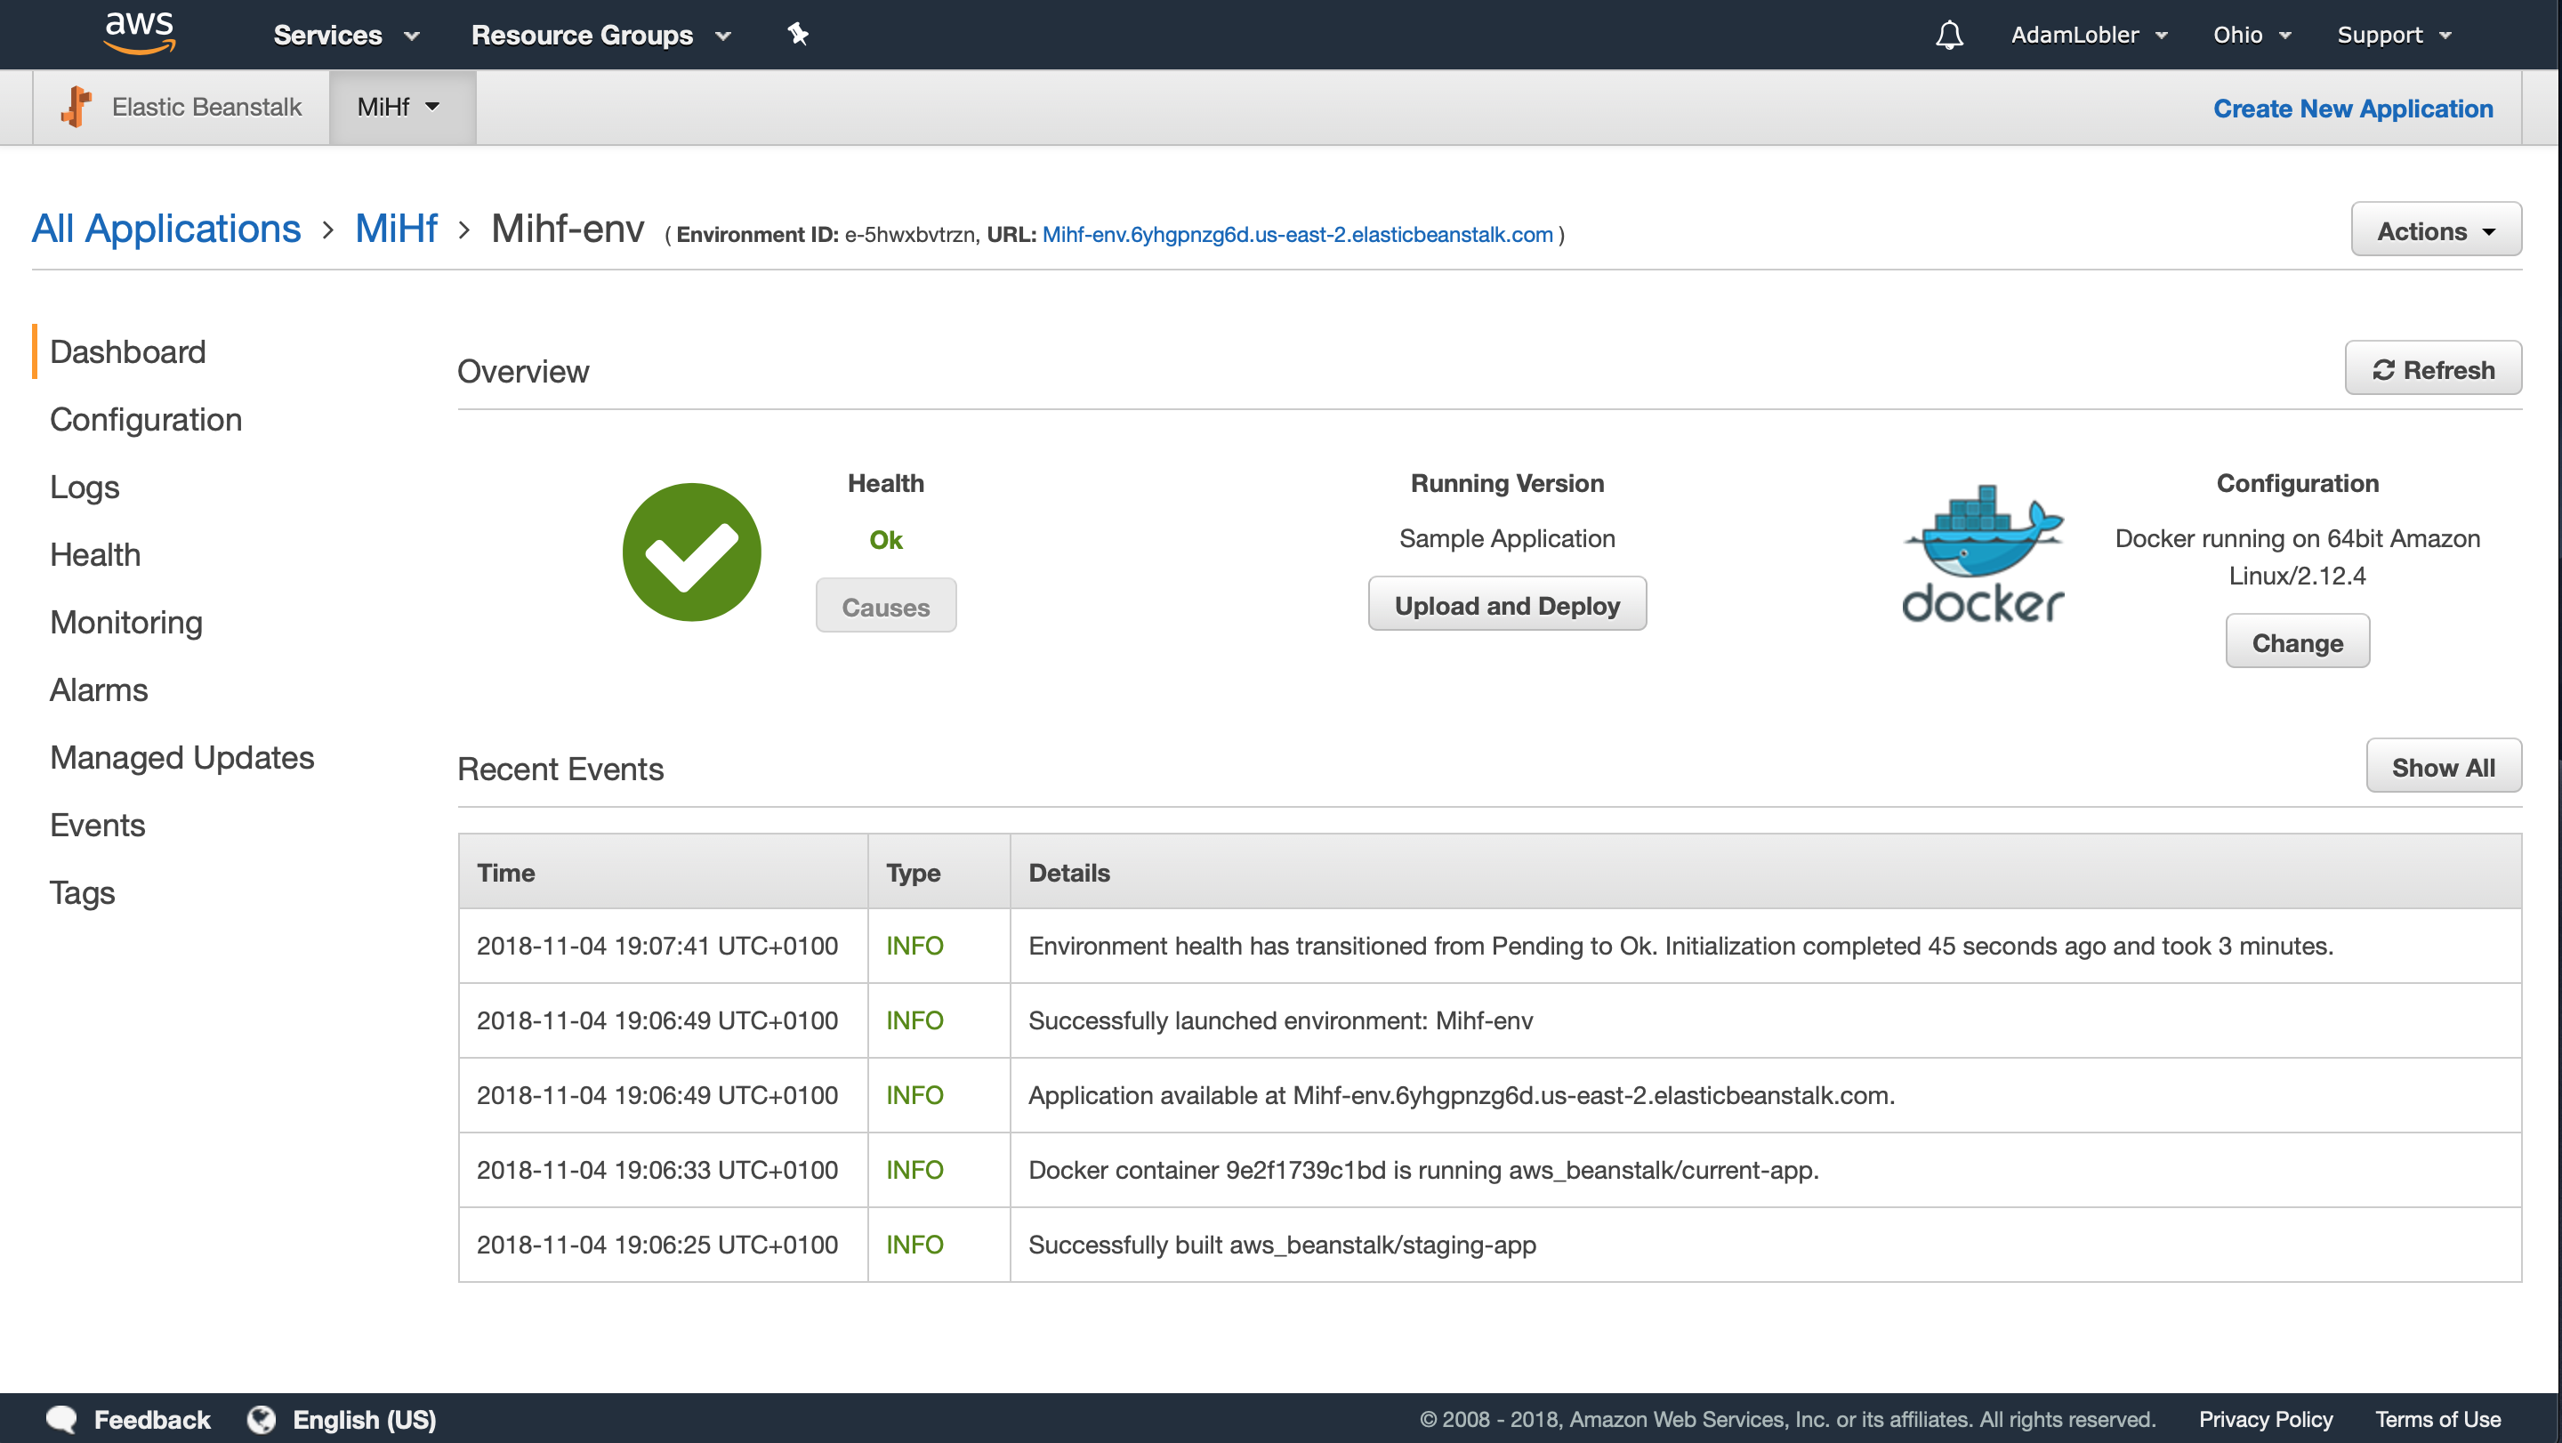Click the globe language icon
This screenshot has height=1443, width=2562.
click(x=262, y=1419)
